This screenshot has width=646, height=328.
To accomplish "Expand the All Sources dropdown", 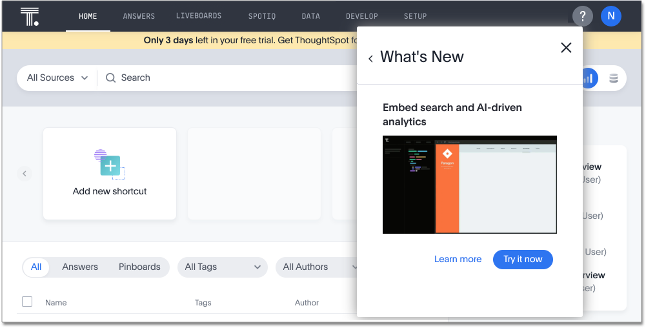I will [x=57, y=78].
